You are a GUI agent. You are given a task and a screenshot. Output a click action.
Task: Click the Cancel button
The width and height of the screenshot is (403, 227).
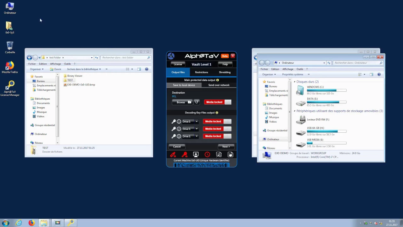(177, 147)
